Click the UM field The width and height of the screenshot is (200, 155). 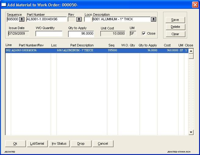[133, 34]
